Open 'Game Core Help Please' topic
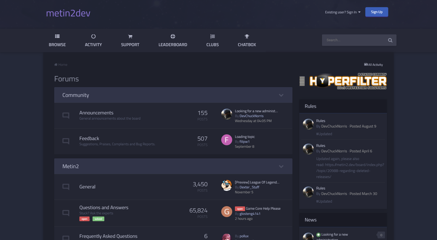This screenshot has width=437, height=240. point(263,209)
